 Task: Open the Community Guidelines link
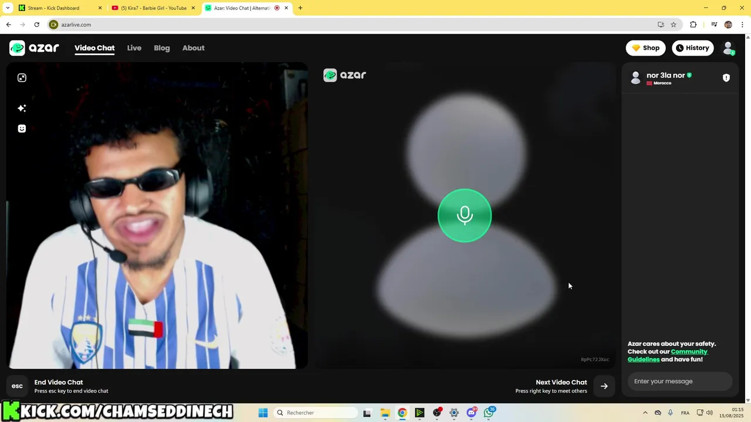(668, 356)
